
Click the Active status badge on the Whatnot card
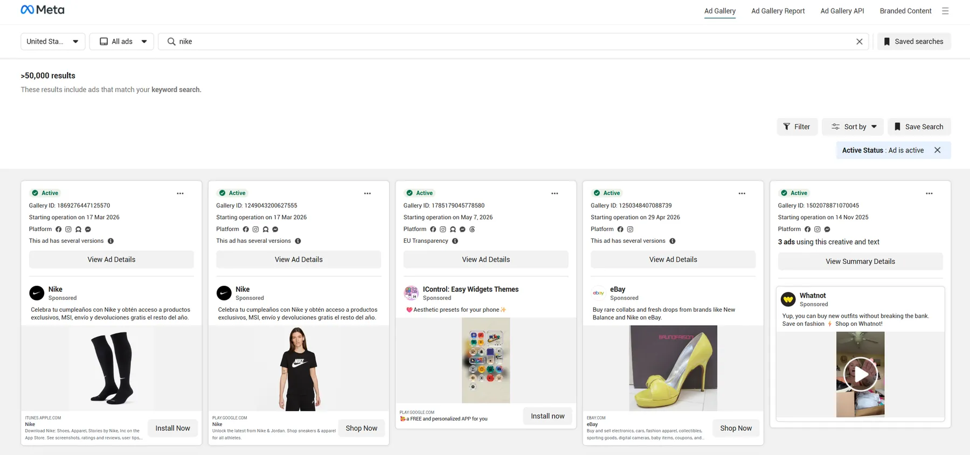coord(794,193)
